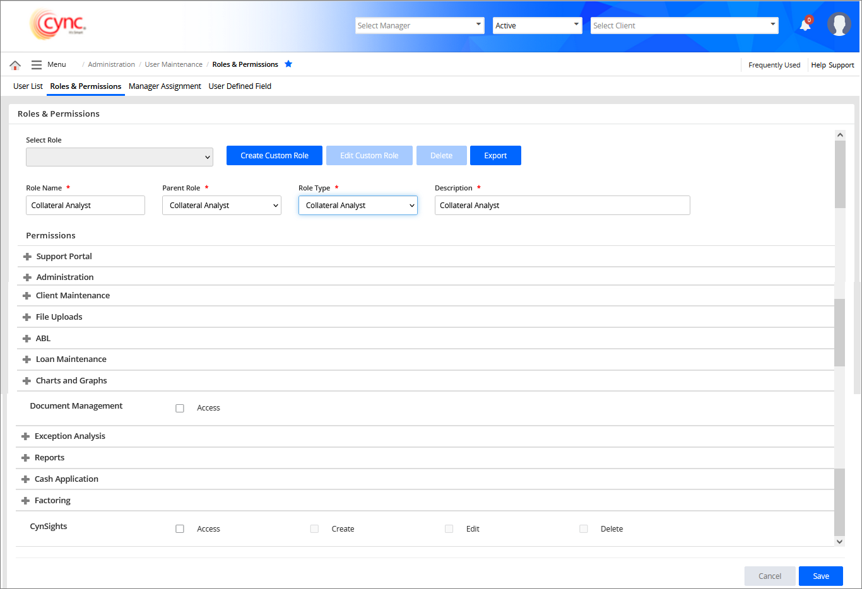
Task: Open the Manager Assignment tab
Action: tap(165, 86)
